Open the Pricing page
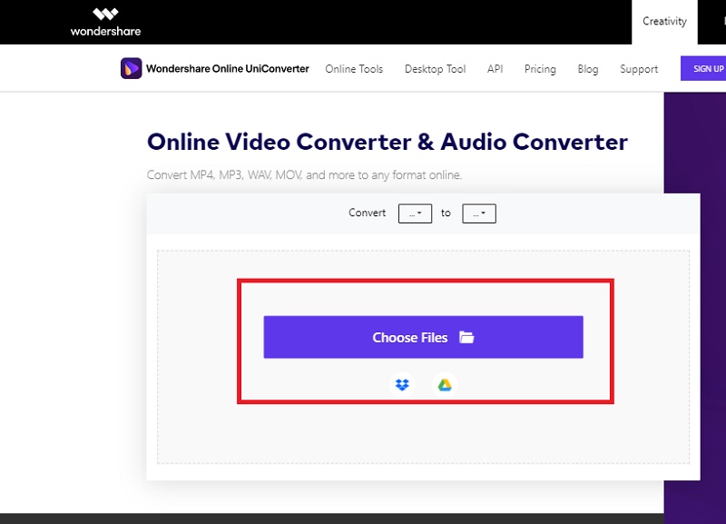726x524 pixels. (x=540, y=69)
